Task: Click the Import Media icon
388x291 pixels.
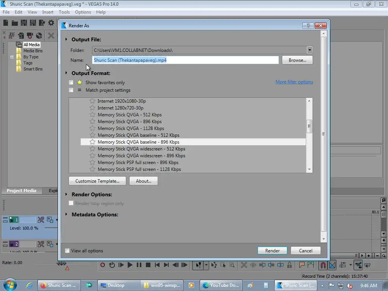Action: coord(21,36)
